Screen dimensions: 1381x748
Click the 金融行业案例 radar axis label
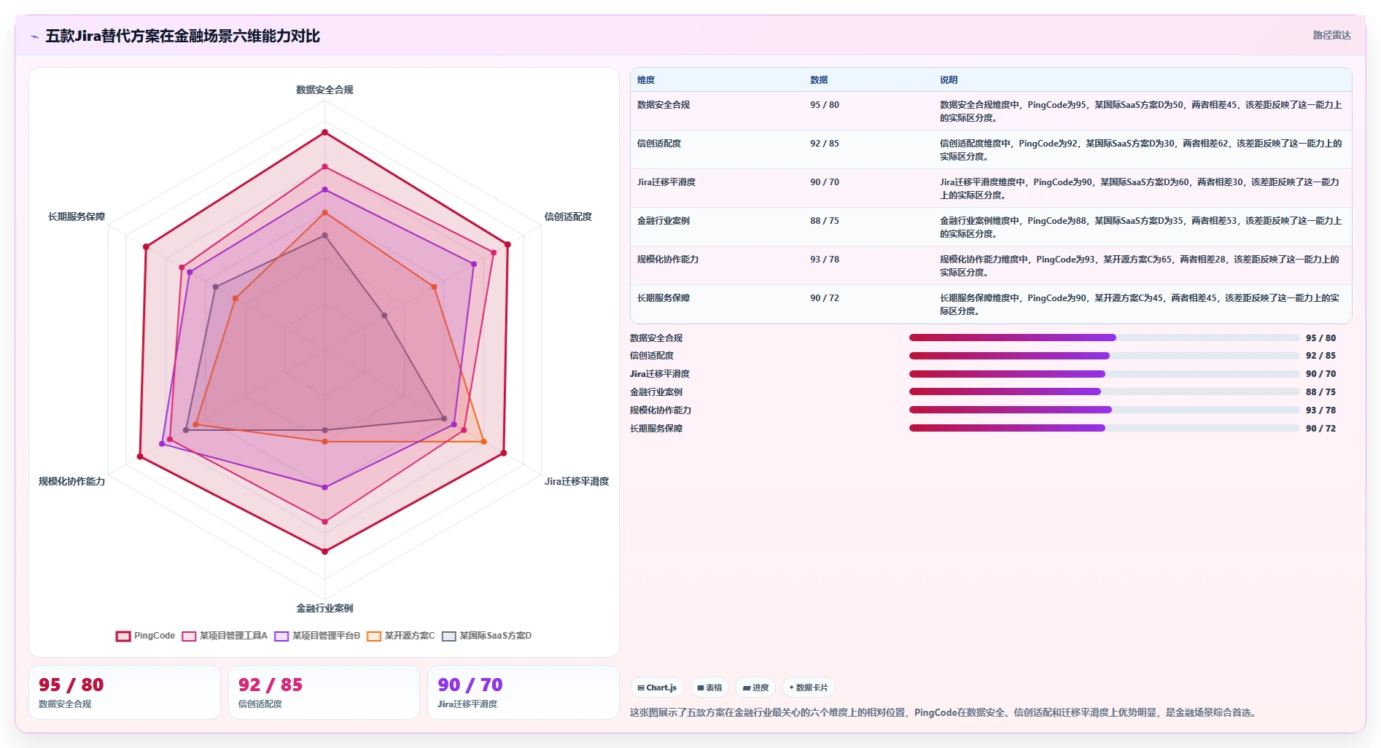tap(324, 608)
